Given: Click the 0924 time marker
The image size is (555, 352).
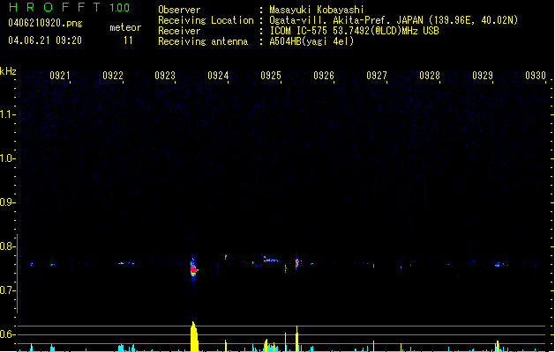Looking at the screenshot, I should pos(218,76).
